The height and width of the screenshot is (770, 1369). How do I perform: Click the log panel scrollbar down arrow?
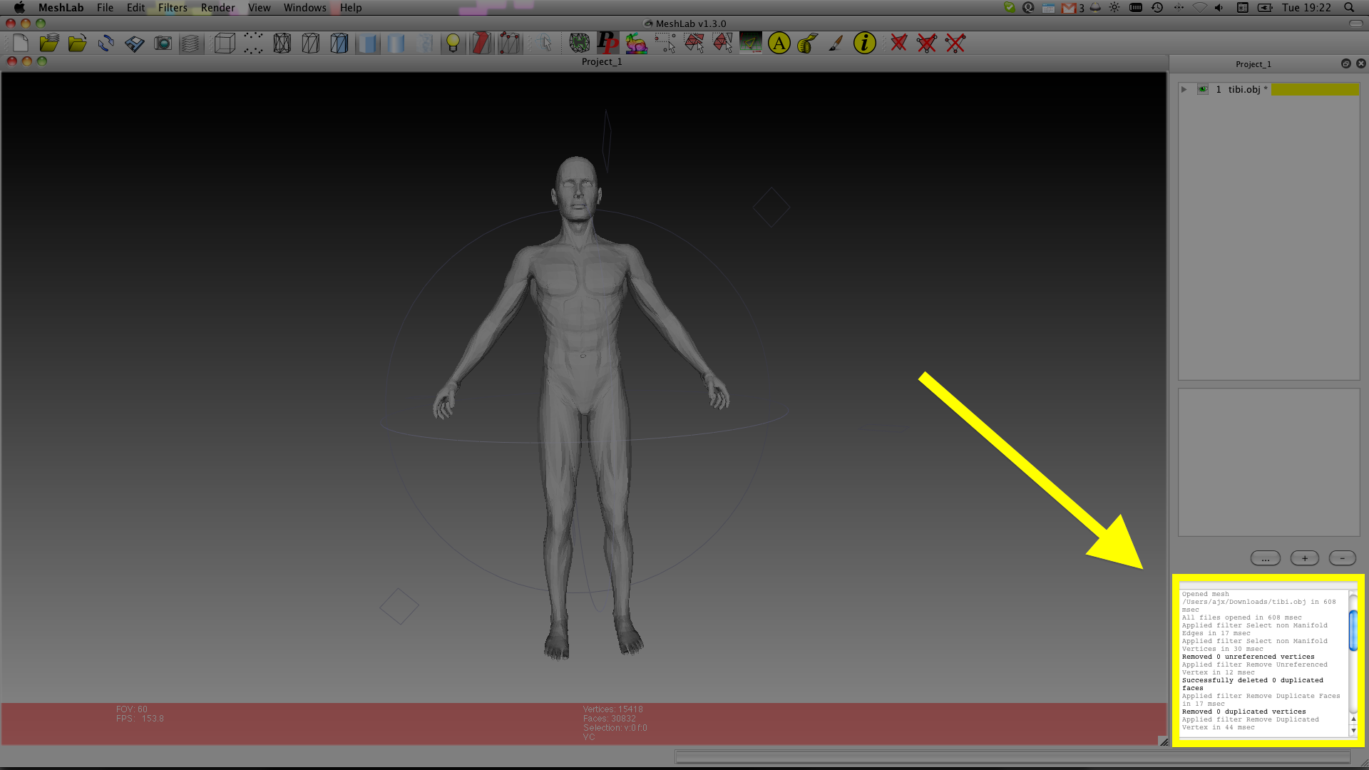(1353, 731)
